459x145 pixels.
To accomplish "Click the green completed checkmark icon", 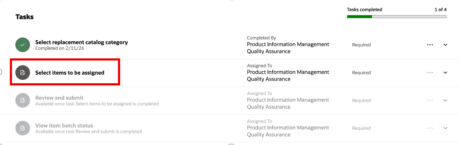I will (23, 45).
